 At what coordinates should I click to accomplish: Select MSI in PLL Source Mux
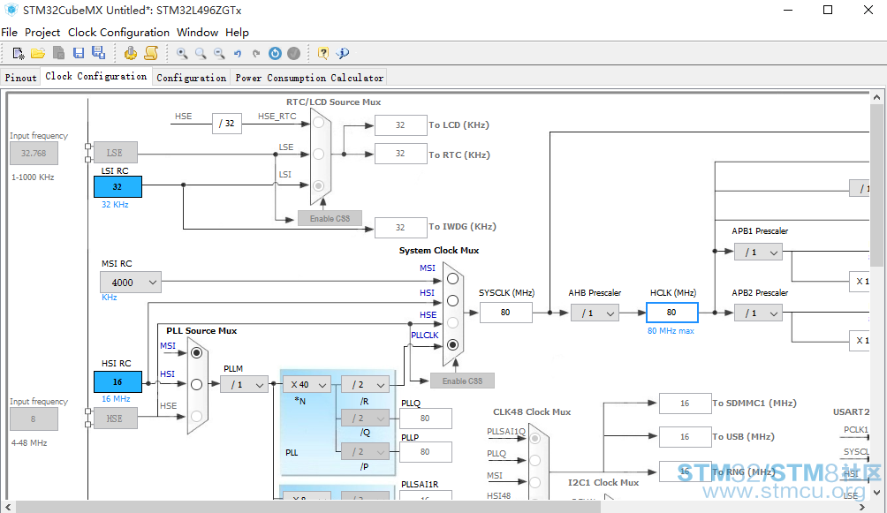coord(196,353)
